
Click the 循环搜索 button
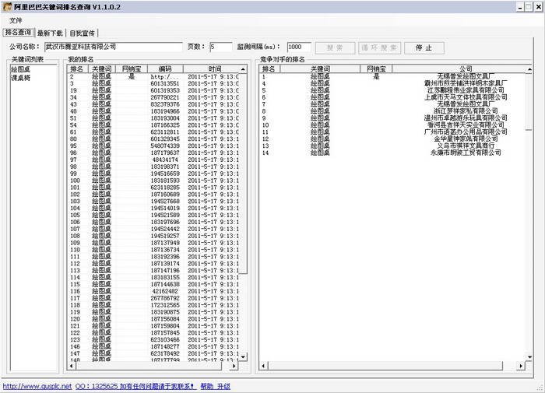[x=379, y=47]
